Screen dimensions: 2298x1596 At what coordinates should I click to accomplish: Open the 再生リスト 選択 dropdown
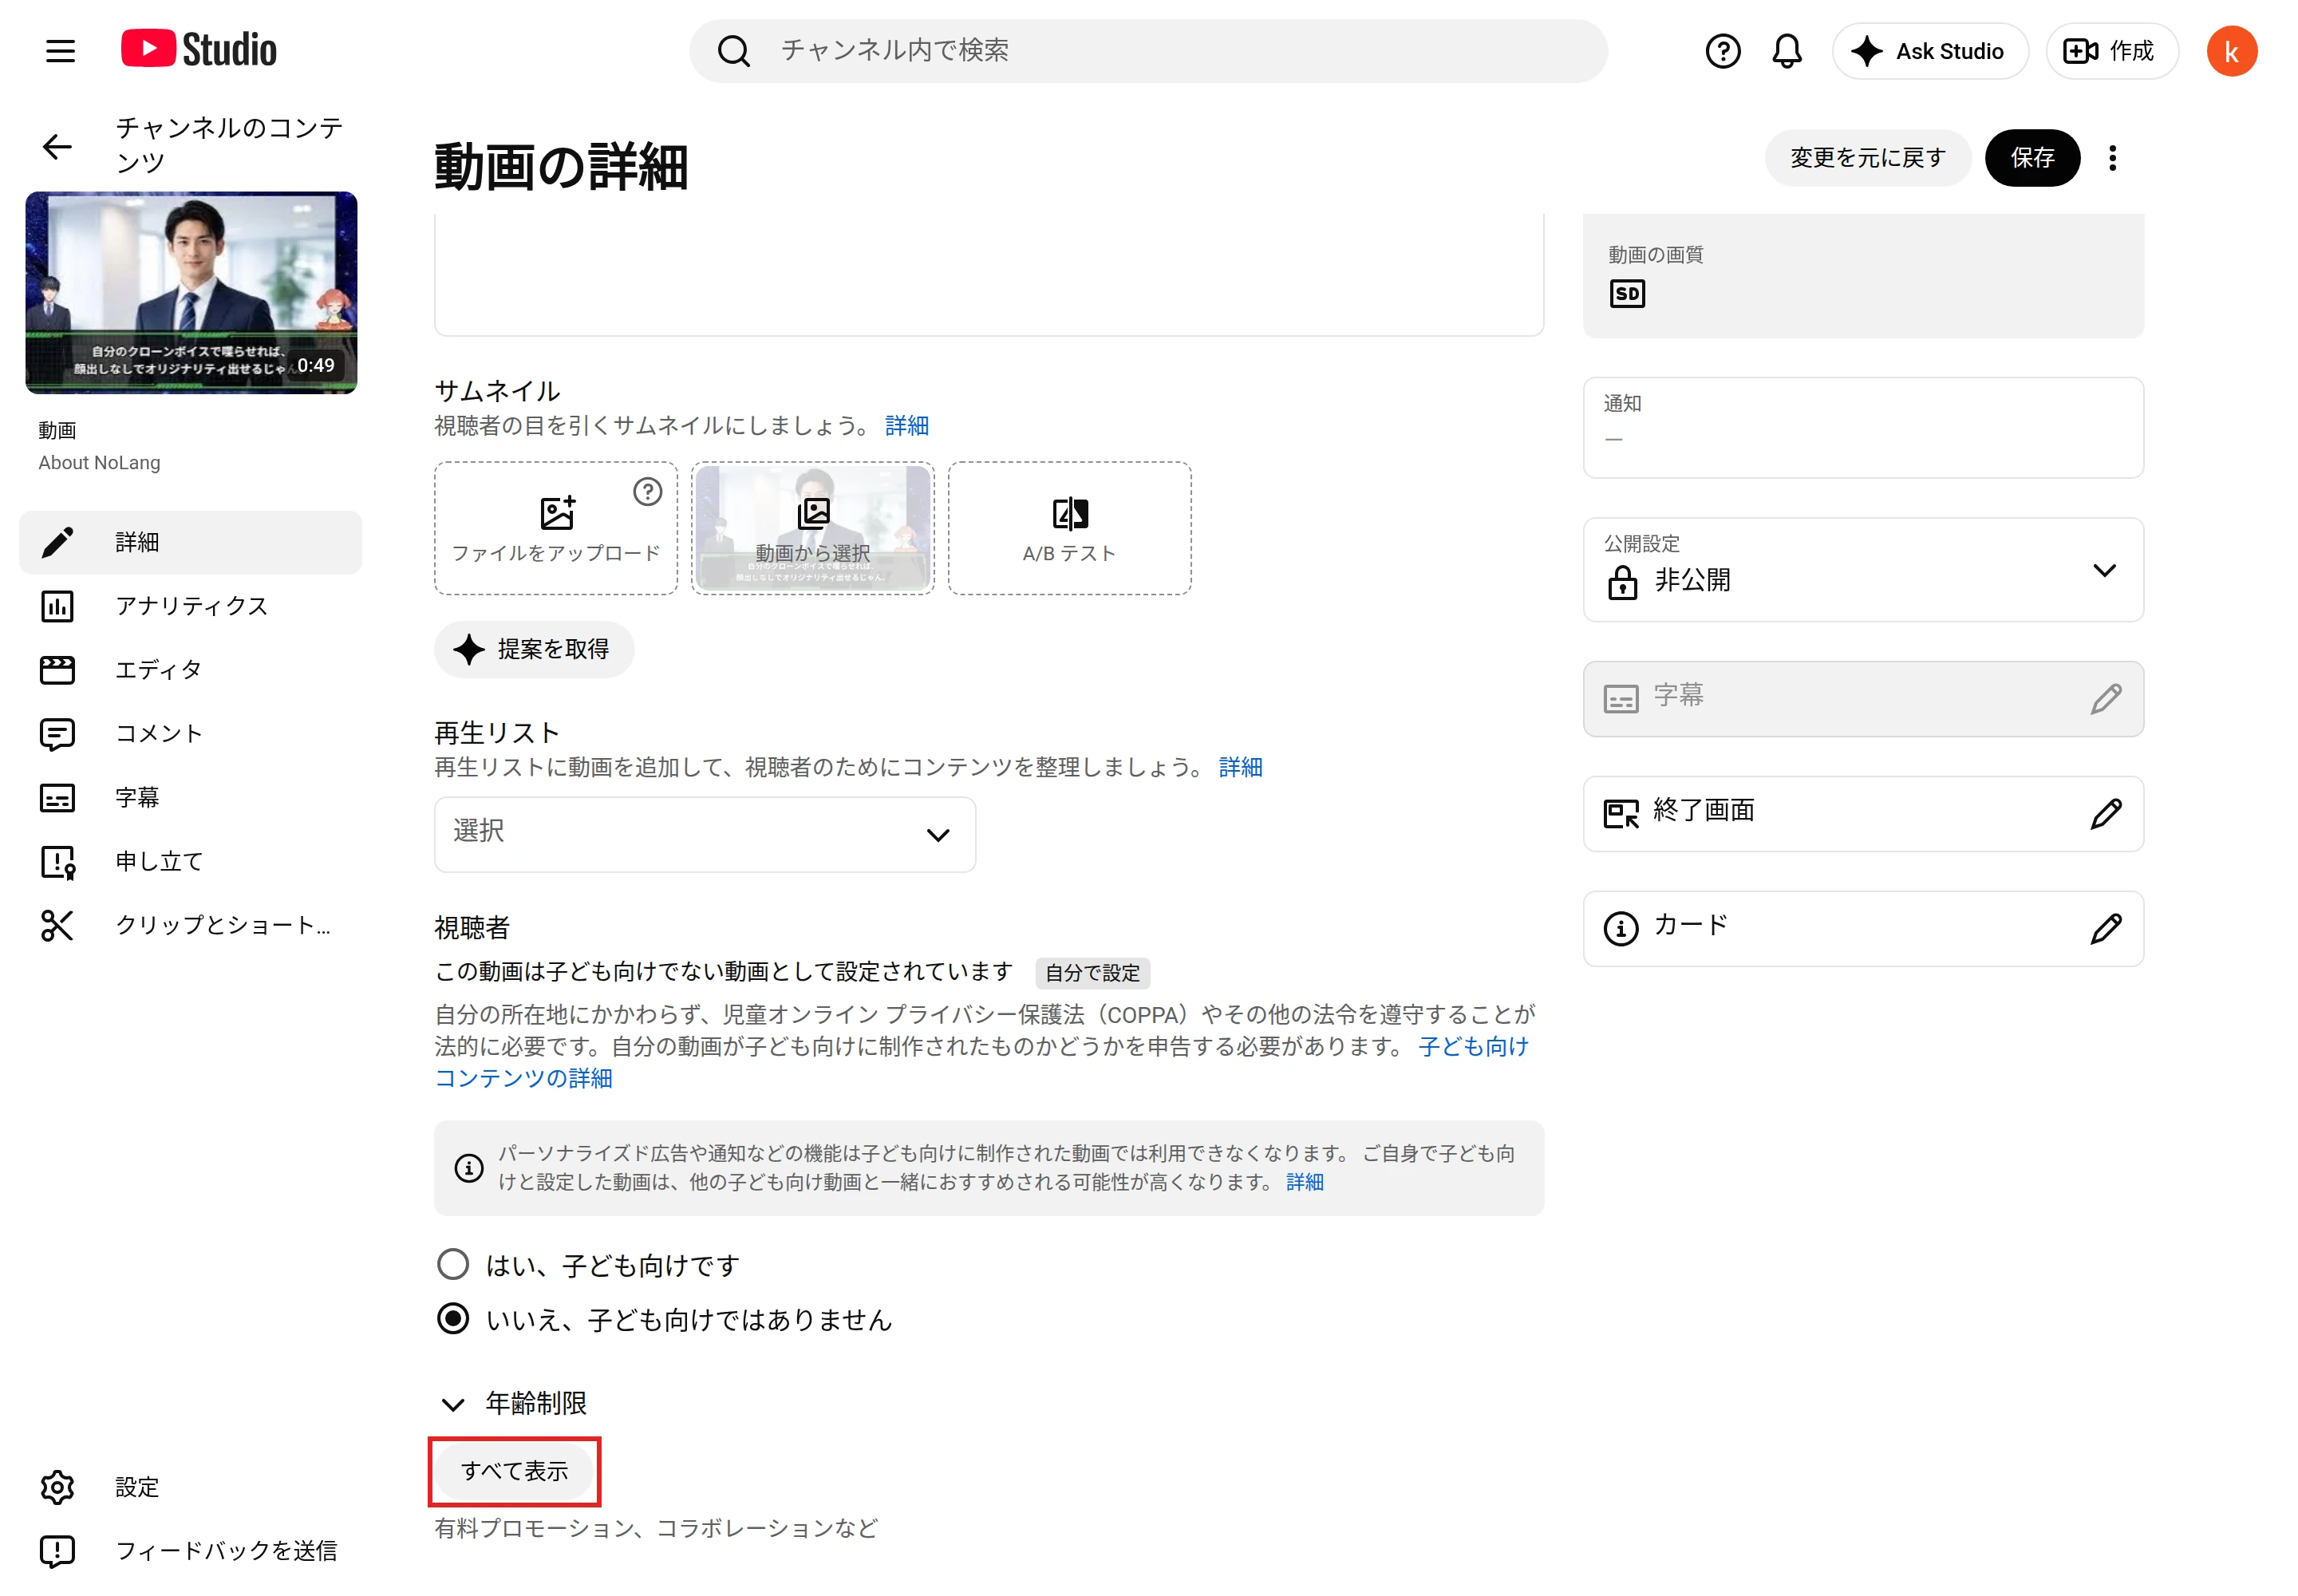pos(704,834)
